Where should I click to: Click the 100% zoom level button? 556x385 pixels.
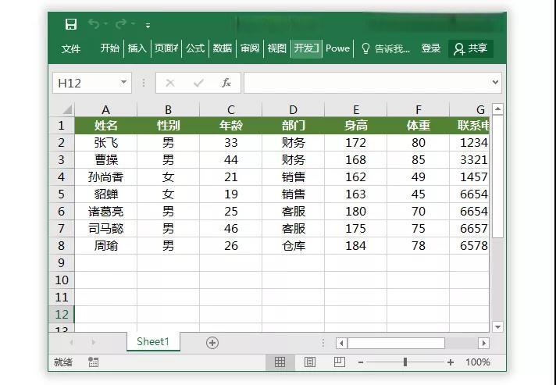(x=478, y=362)
